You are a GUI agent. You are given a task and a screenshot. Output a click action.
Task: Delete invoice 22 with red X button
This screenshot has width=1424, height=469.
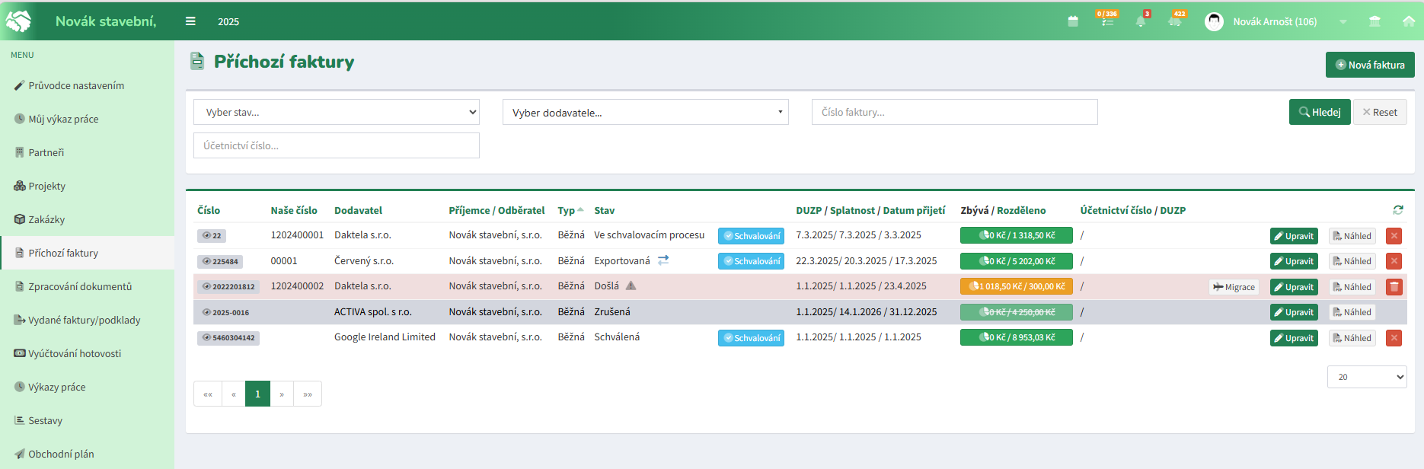(x=1394, y=236)
